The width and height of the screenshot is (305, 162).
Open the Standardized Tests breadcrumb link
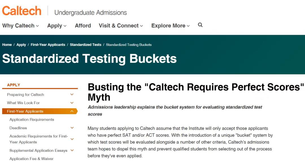86,45
